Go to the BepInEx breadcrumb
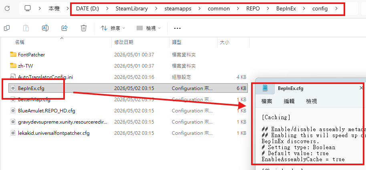The image size is (366, 170). [286, 9]
